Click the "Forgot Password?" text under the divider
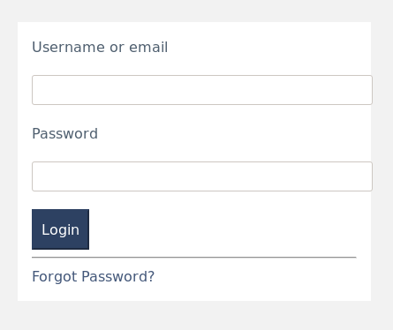Image resolution: width=393 pixels, height=330 pixels. 93,276
